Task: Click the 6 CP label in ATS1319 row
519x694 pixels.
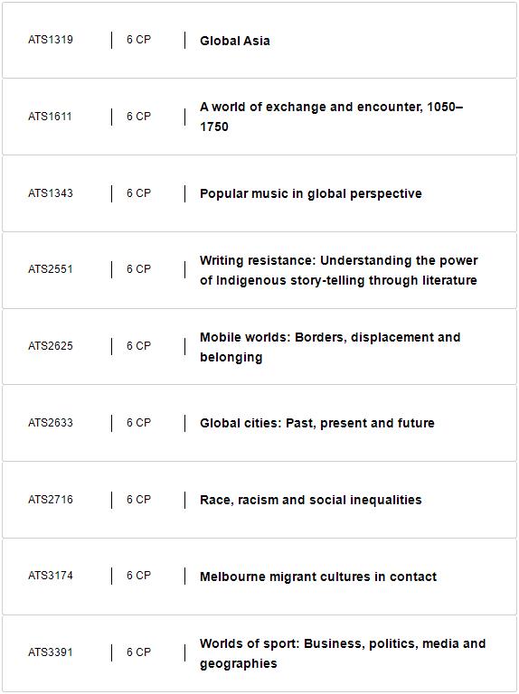Action: [x=138, y=40]
